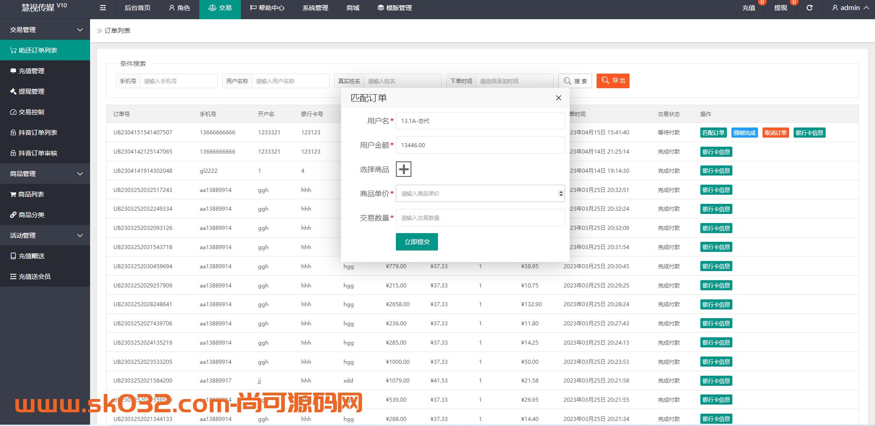
Task: Click 银行卡信息 for order UB2304141914302048
Action: click(x=716, y=170)
